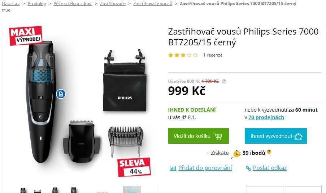Click the help icon beside the crossed-out price

224,81
